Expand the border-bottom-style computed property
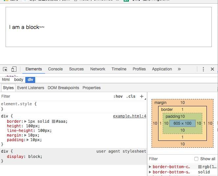This screenshot has height=176, width=218. [150, 172]
